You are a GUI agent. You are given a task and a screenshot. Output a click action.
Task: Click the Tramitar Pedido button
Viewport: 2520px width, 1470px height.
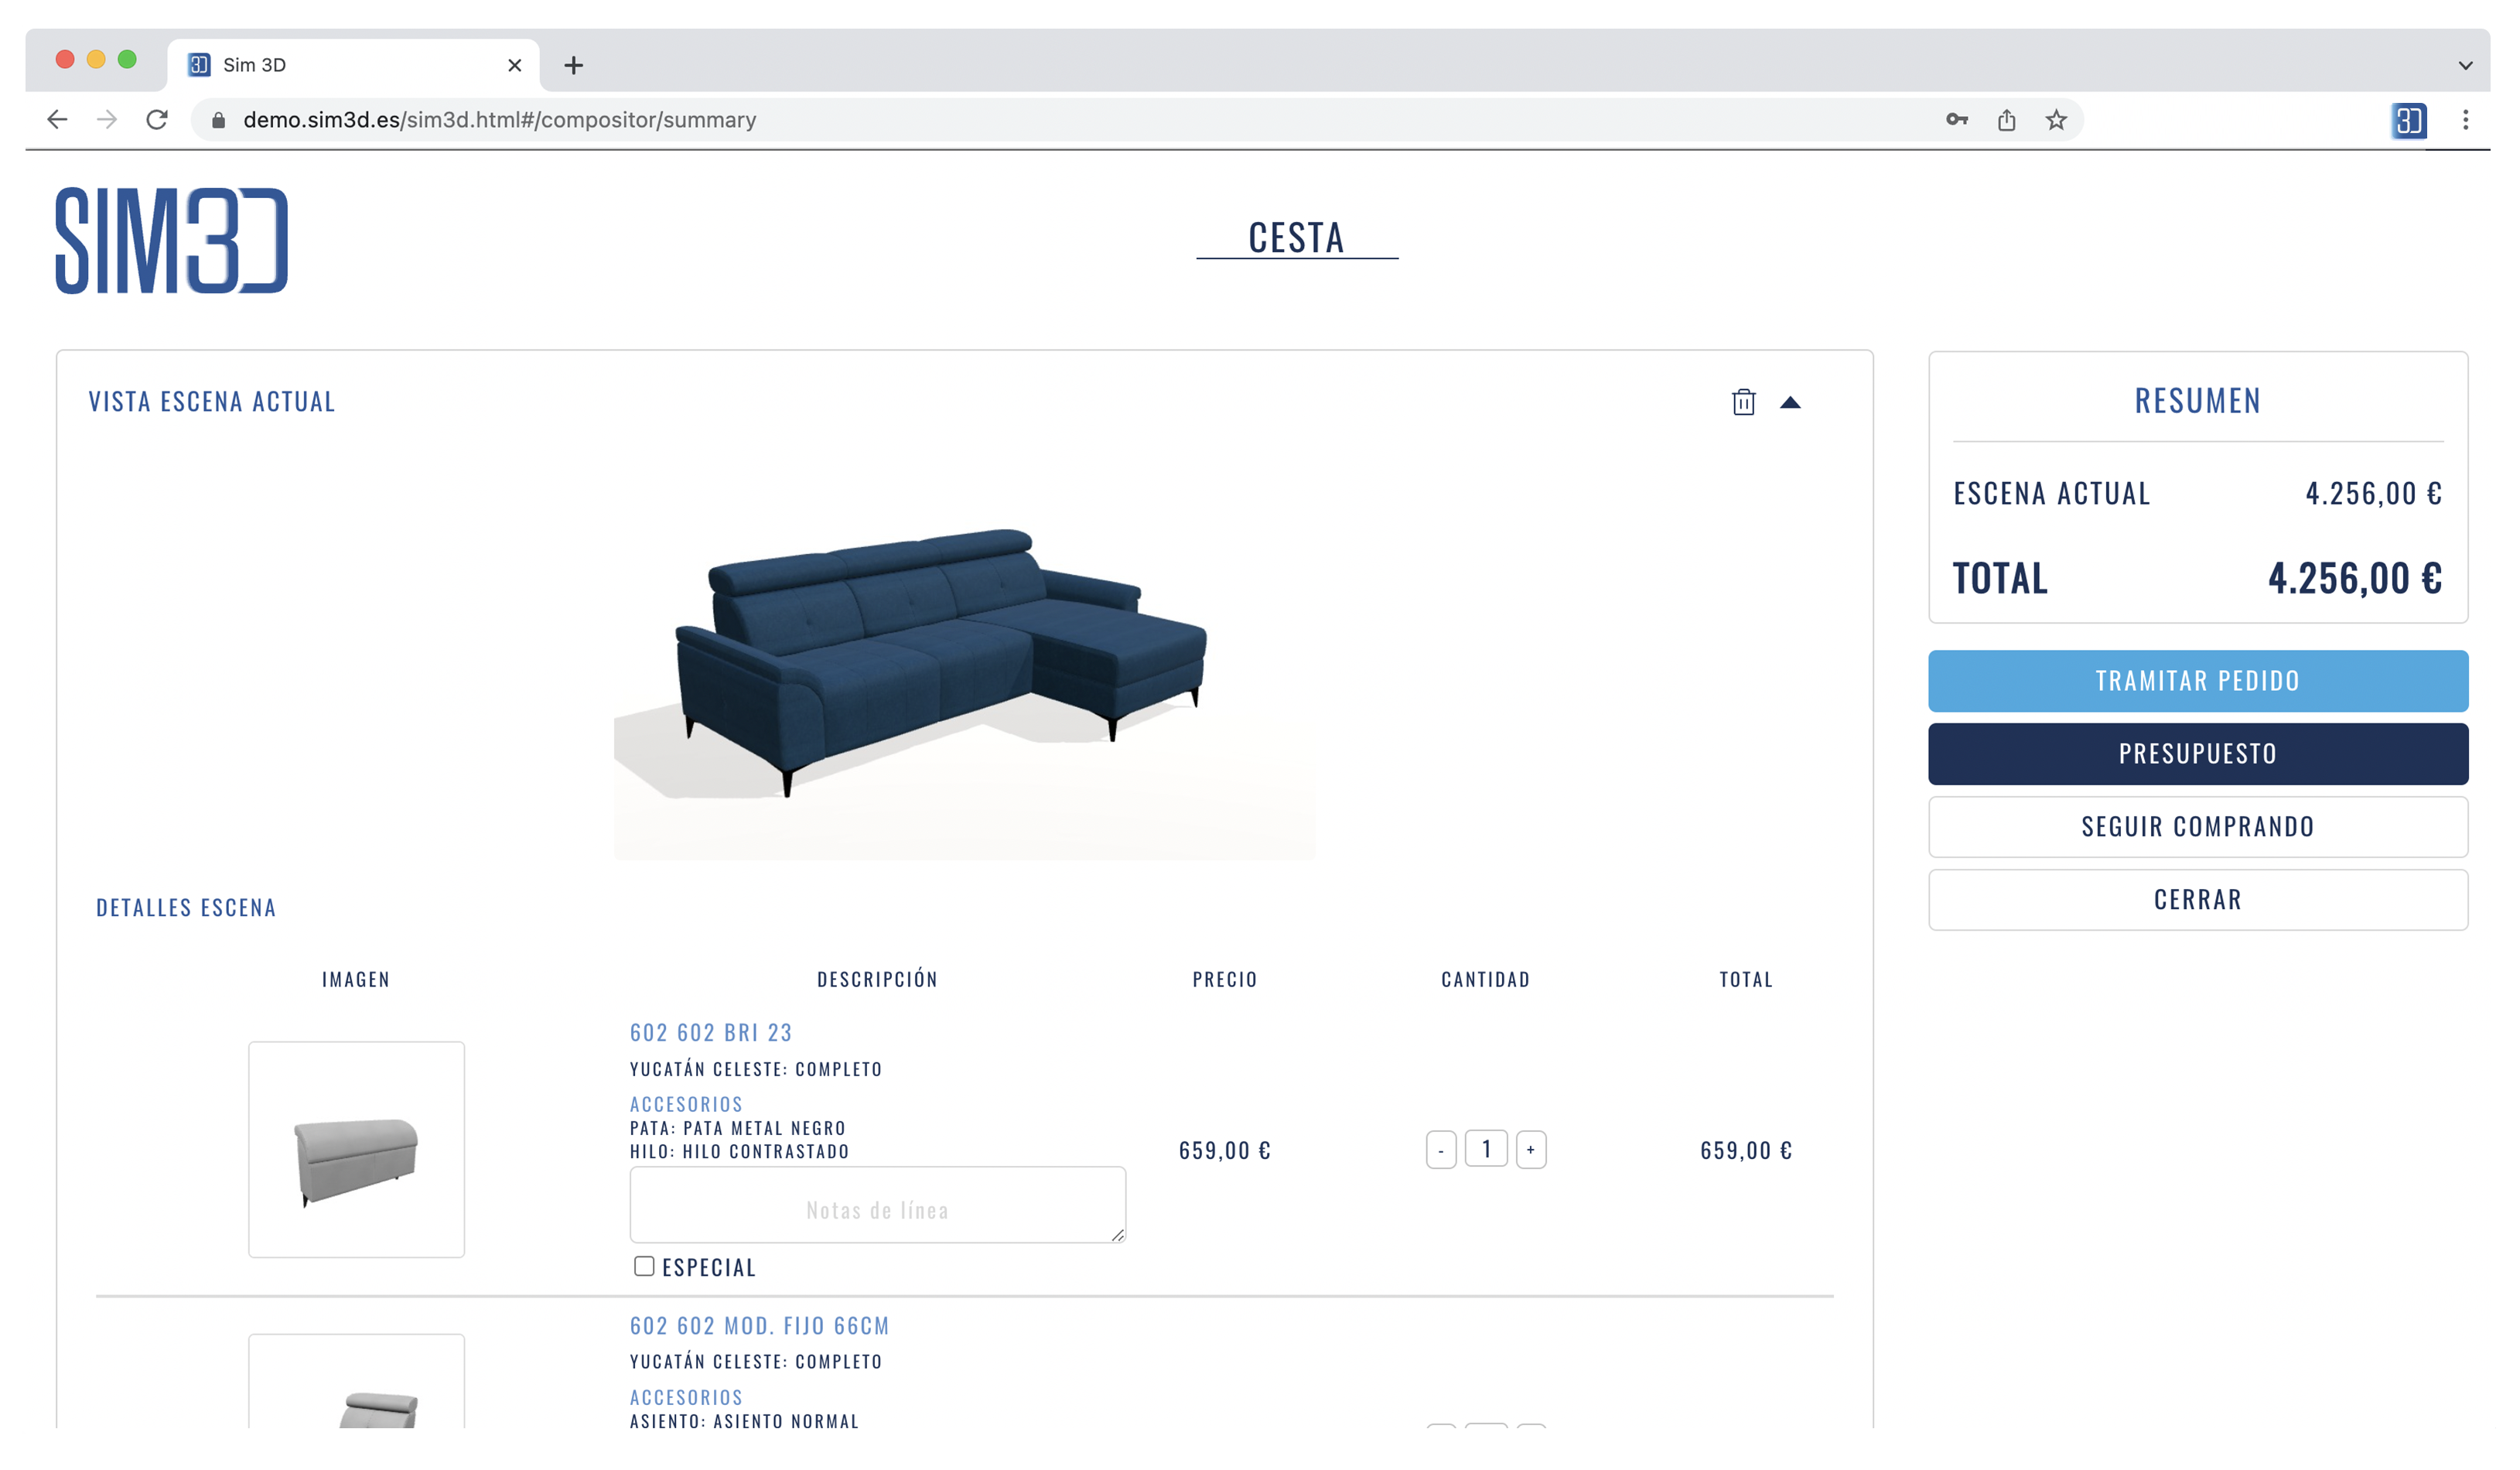[x=2198, y=681]
